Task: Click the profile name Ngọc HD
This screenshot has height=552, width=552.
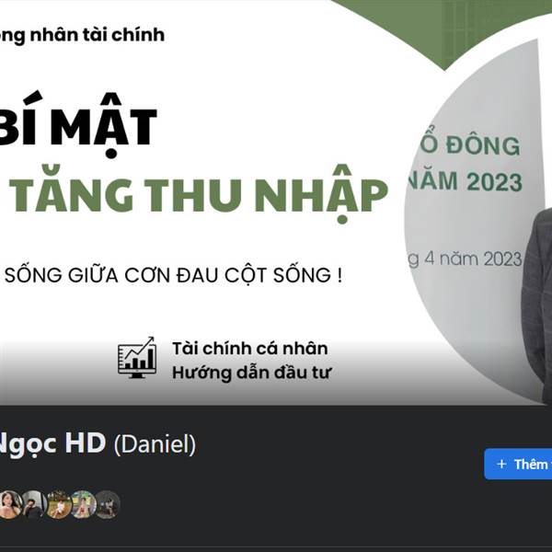Action: click(52, 443)
